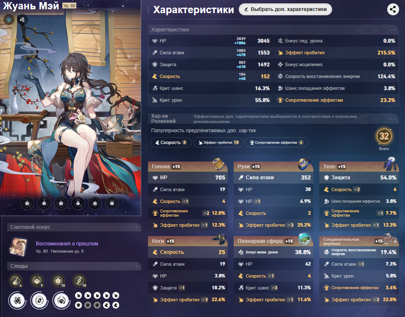Select the skill trace icon level 9
Image resolution: width=405 pixels, height=317 pixels.
37,281
